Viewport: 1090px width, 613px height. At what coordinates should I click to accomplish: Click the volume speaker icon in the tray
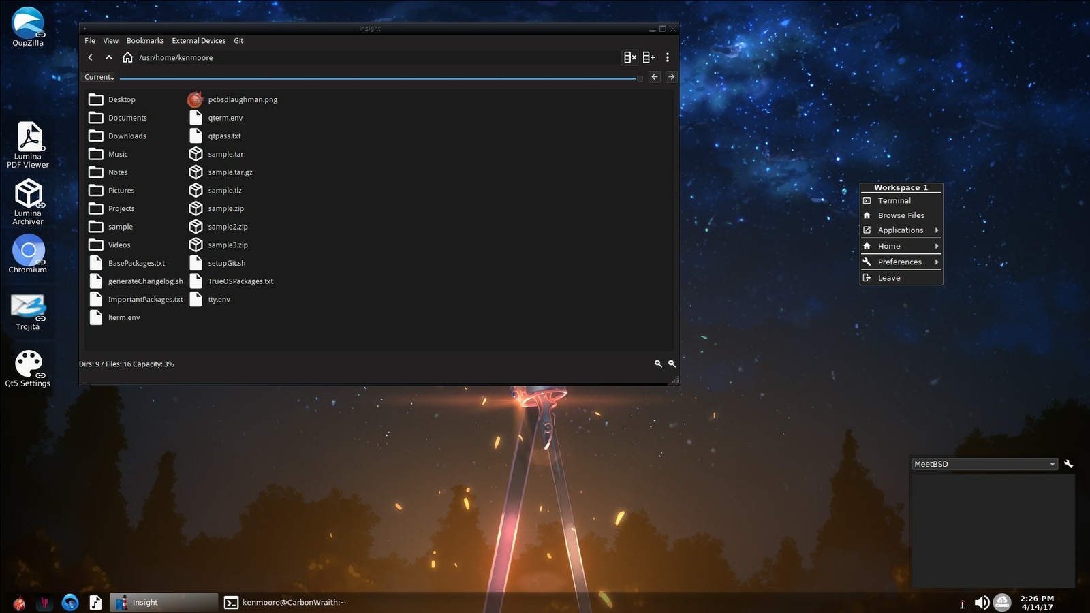[x=982, y=602]
